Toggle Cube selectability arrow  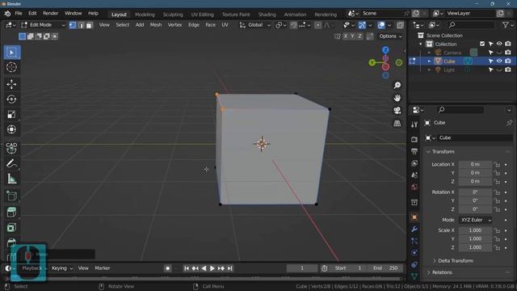(491, 61)
